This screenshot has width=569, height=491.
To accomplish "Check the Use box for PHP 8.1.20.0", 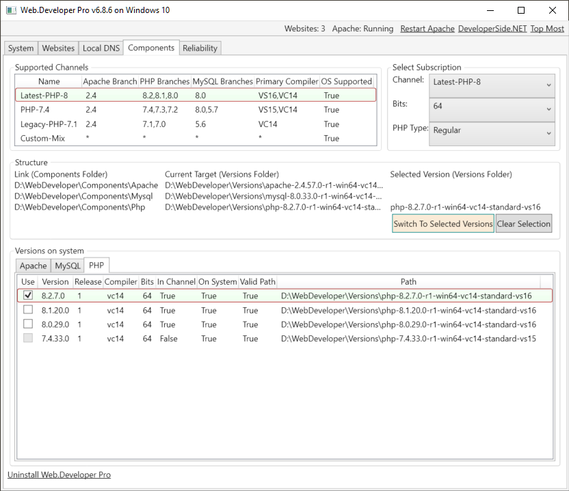I will coord(28,310).
